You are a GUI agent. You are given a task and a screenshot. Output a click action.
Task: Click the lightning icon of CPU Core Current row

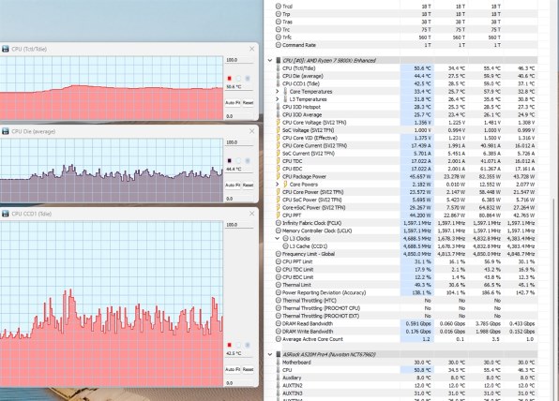pos(279,145)
